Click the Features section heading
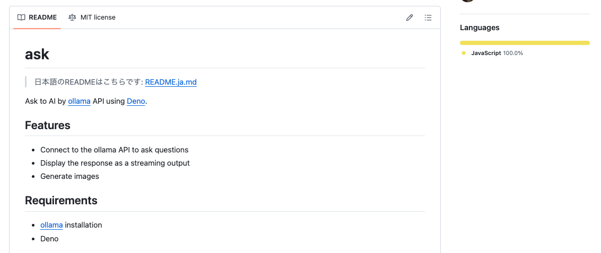Viewport: 601px width, 253px height. pyautogui.click(x=48, y=125)
